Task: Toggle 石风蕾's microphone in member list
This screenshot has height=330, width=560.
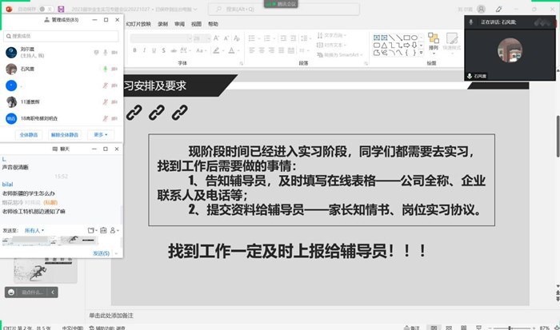Action: (x=104, y=69)
